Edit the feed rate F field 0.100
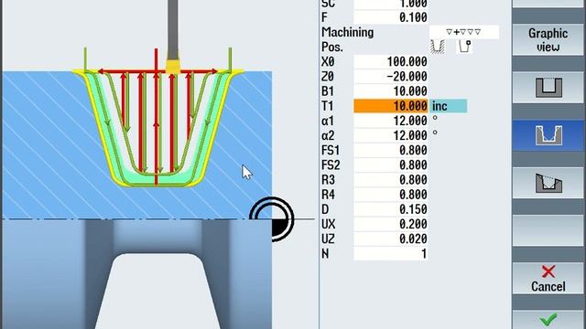This screenshot has width=586, height=329. pos(391,17)
